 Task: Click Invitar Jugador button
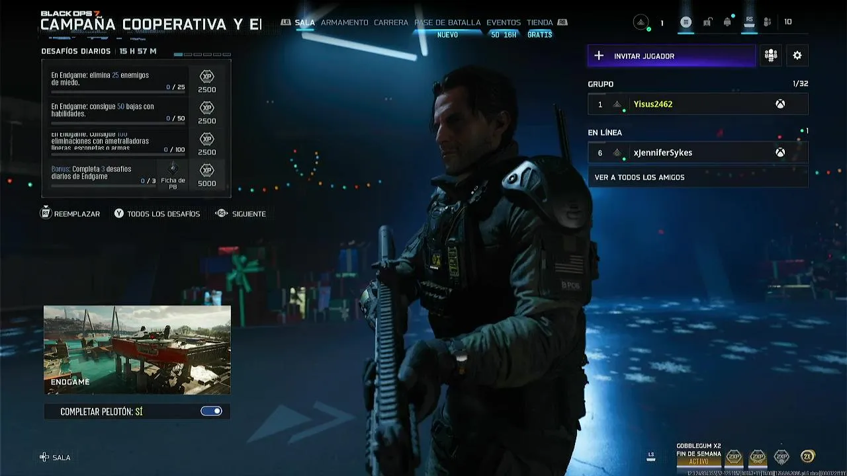(671, 56)
